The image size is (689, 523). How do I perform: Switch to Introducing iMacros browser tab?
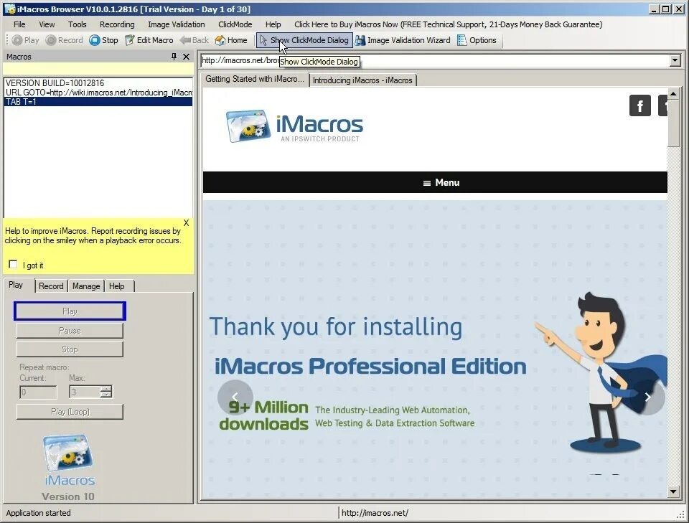coord(362,80)
